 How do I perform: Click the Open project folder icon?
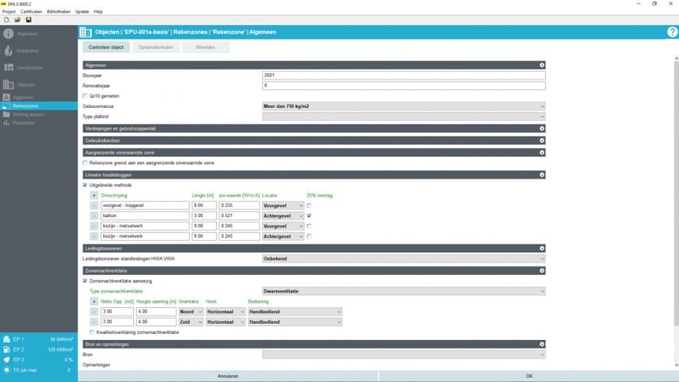18,20
